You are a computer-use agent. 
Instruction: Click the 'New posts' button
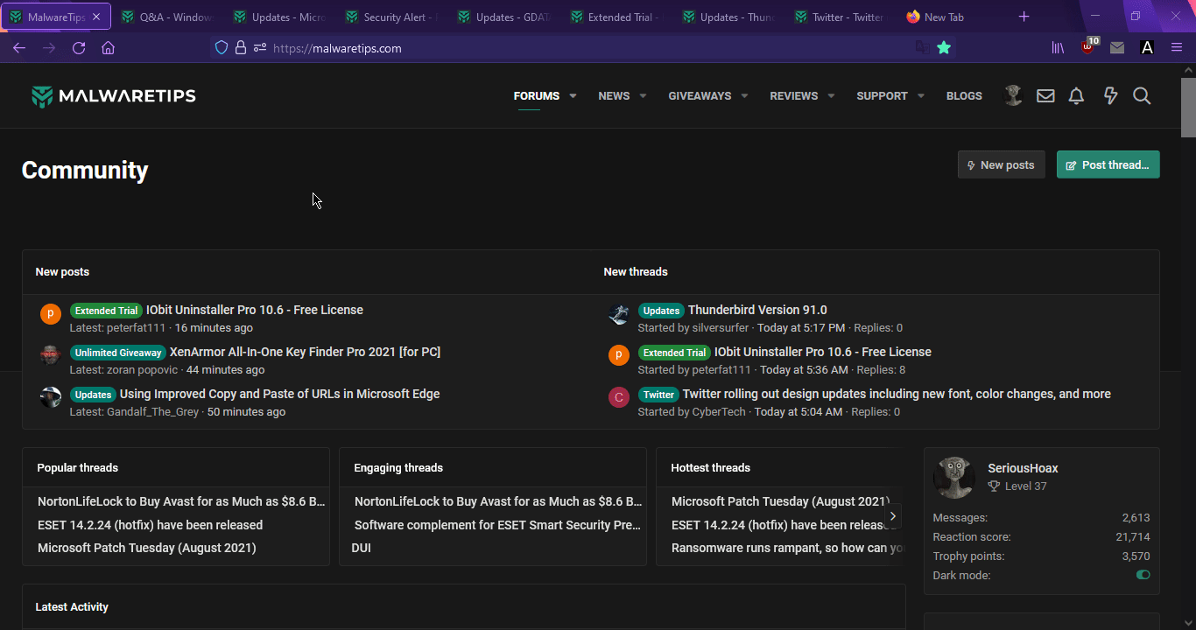tap(1001, 164)
